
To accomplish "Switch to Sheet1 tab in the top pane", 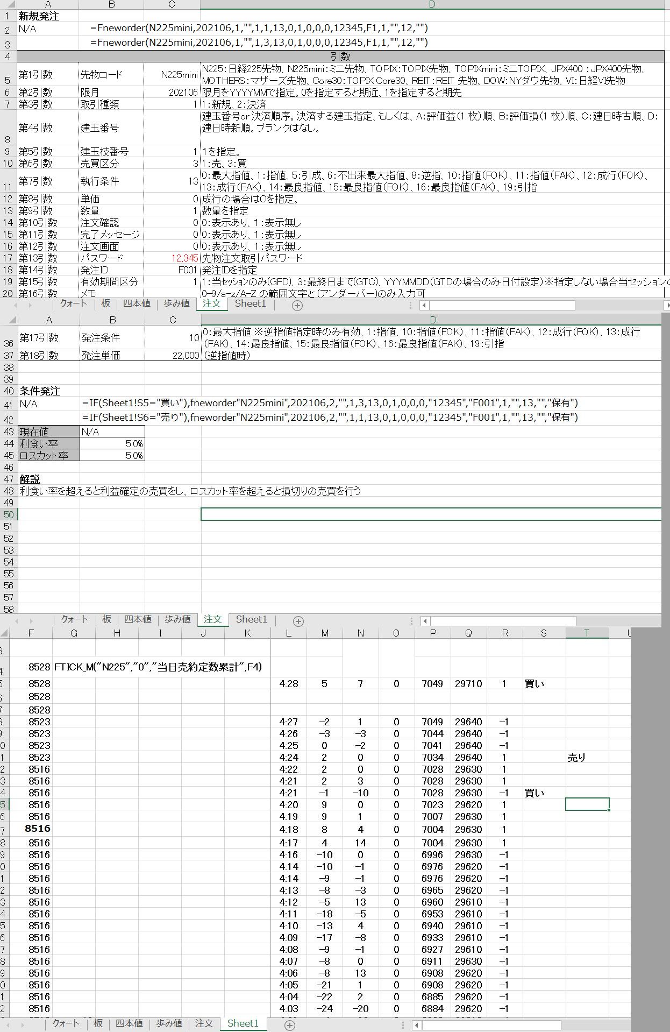I will (251, 304).
